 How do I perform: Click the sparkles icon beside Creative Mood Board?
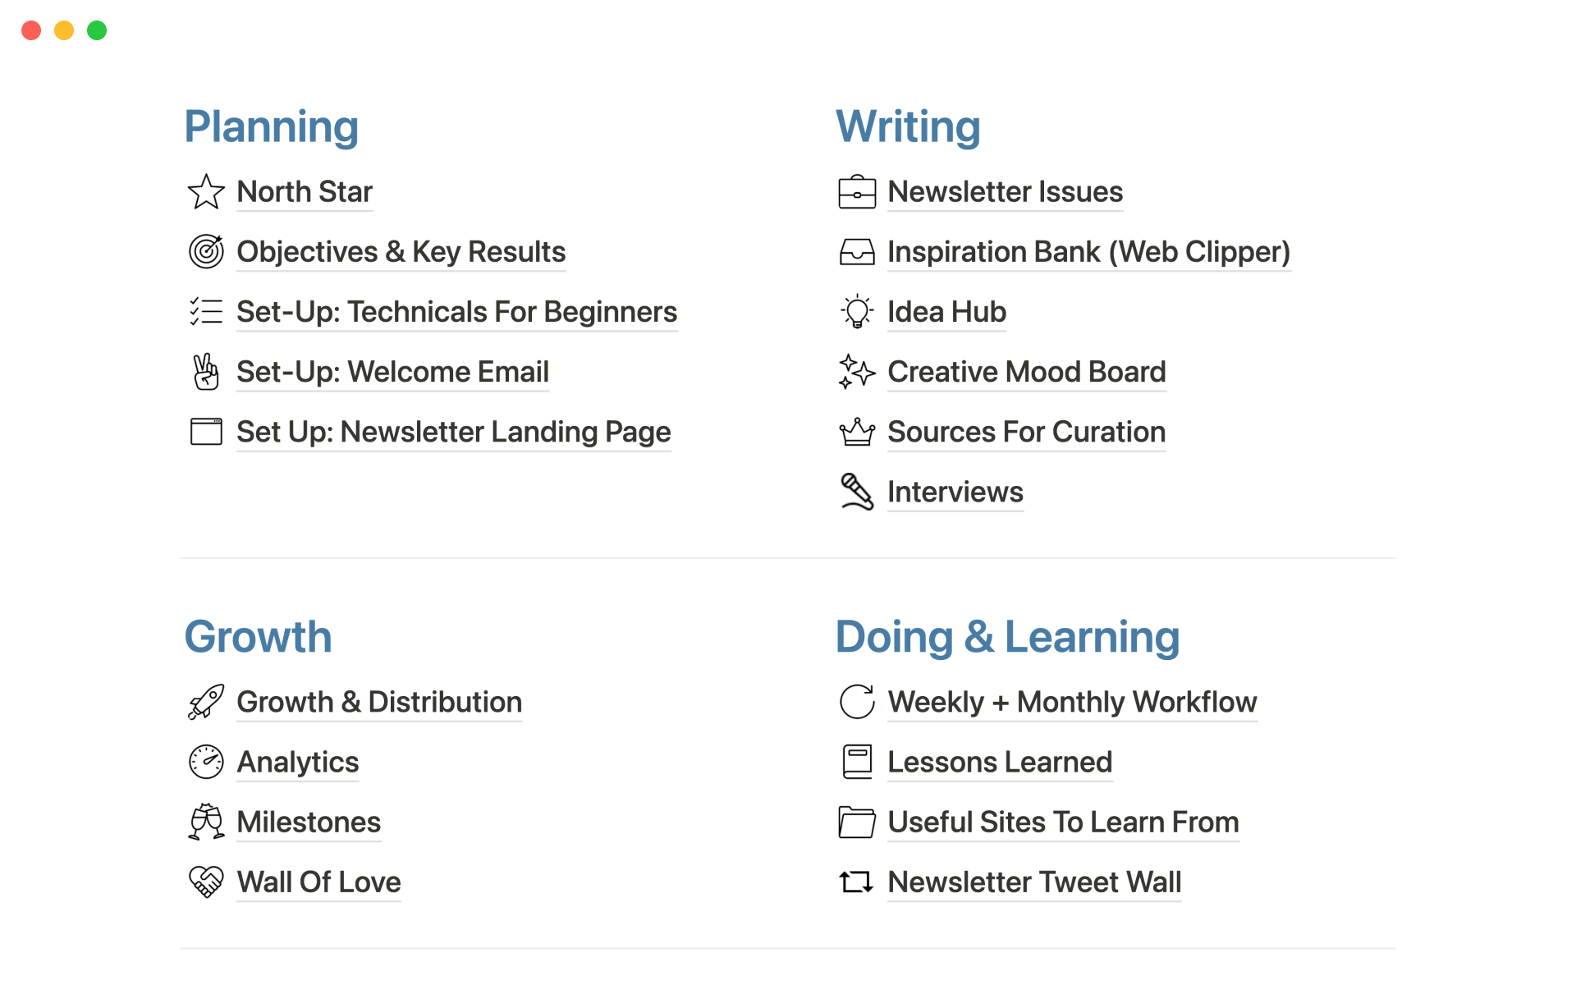(x=857, y=372)
